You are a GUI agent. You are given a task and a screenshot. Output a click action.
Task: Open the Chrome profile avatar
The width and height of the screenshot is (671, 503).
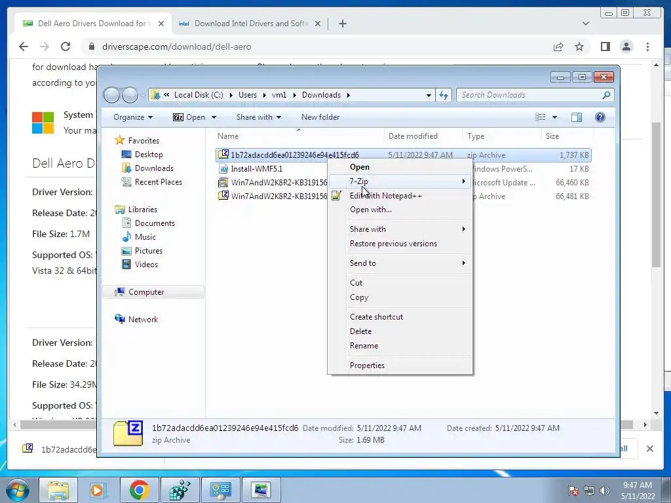pyautogui.click(x=626, y=47)
